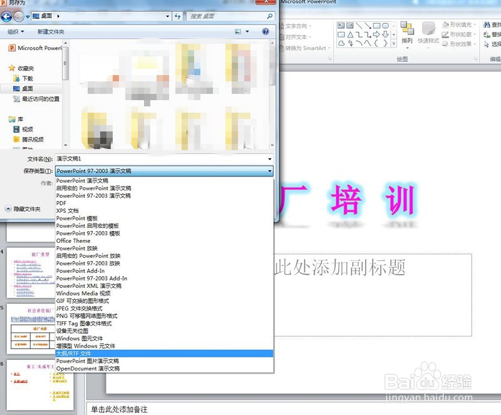Choose GIF 可交换的图形格式 option

point(165,301)
